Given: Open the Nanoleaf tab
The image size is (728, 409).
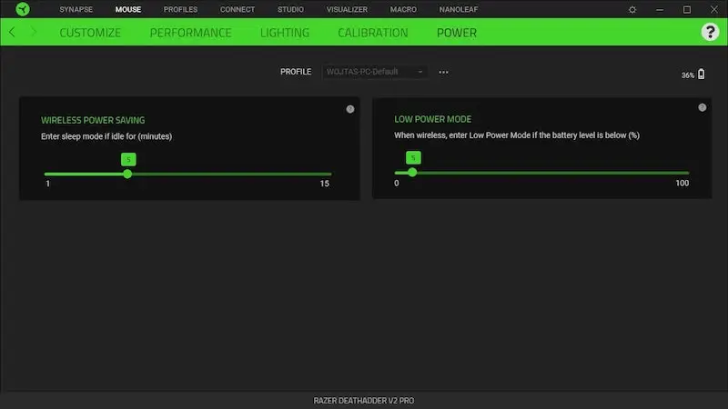Looking at the screenshot, I should [459, 9].
